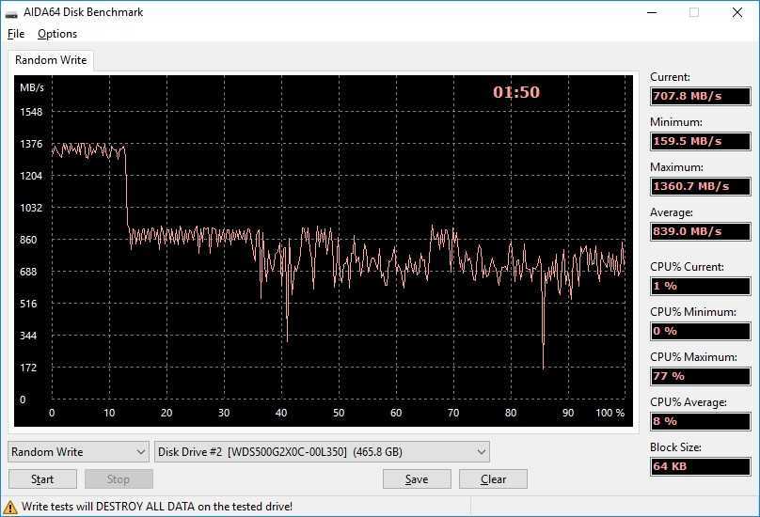The image size is (760, 517).
Task: Close the AIDA64 Disk Benchmark window
Action: coord(737,13)
